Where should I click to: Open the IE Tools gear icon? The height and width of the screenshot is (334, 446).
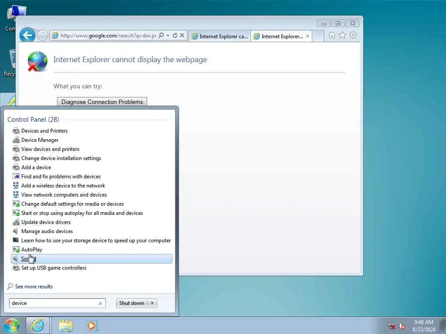353,35
